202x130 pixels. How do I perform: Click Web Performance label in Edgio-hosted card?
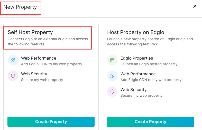click(x=138, y=74)
